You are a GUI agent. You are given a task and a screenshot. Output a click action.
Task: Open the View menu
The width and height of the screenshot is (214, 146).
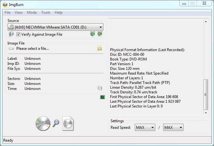pyautogui.click(x=19, y=13)
